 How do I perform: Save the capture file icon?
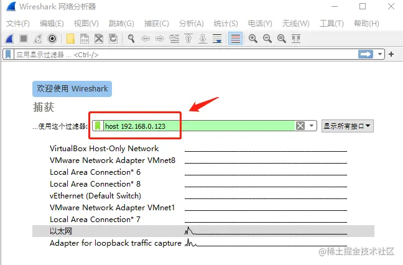tap(85, 39)
